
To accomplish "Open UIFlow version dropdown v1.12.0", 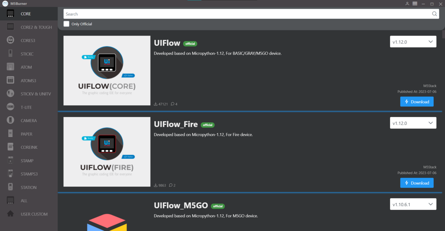I will tap(413, 42).
